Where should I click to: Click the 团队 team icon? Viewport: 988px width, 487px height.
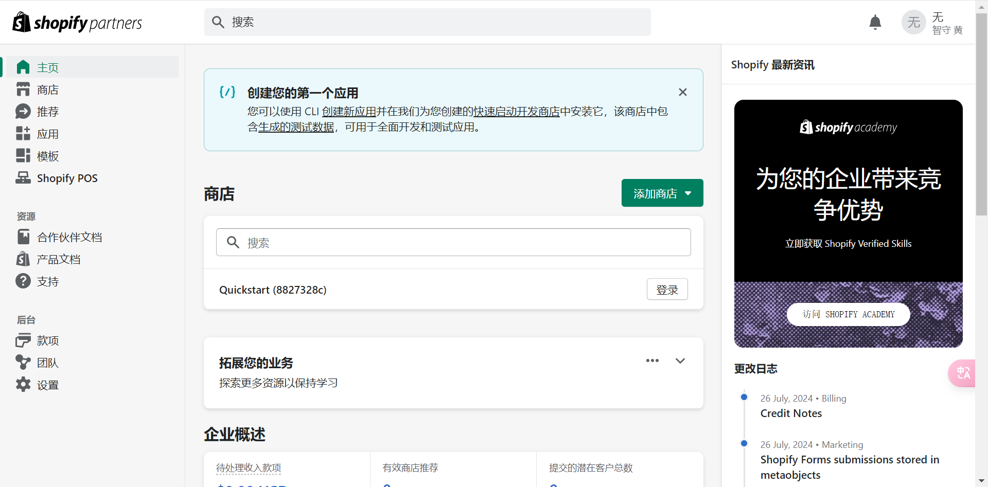pyautogui.click(x=23, y=363)
